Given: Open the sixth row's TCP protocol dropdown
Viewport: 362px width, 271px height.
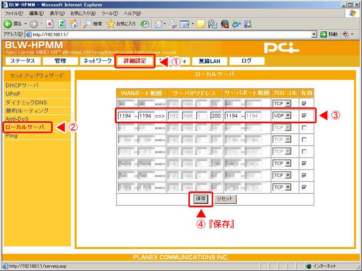Looking at the screenshot, I should 282,164.
